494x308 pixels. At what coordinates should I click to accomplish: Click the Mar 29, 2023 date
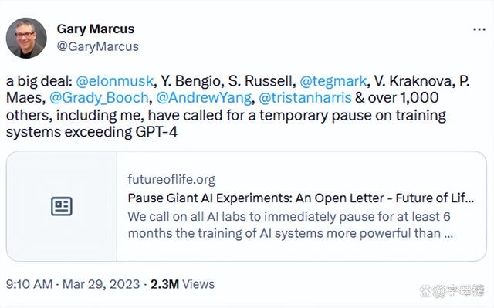101,284
